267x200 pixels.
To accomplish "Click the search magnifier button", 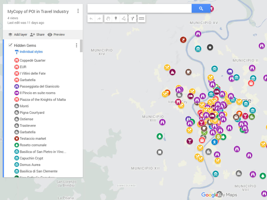I will pos(201,8).
